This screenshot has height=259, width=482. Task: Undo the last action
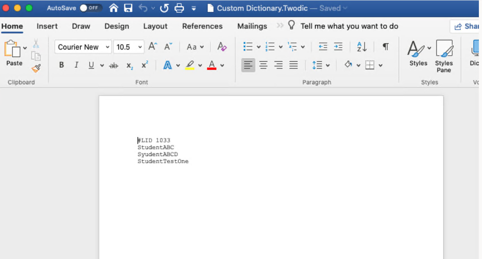(x=143, y=8)
